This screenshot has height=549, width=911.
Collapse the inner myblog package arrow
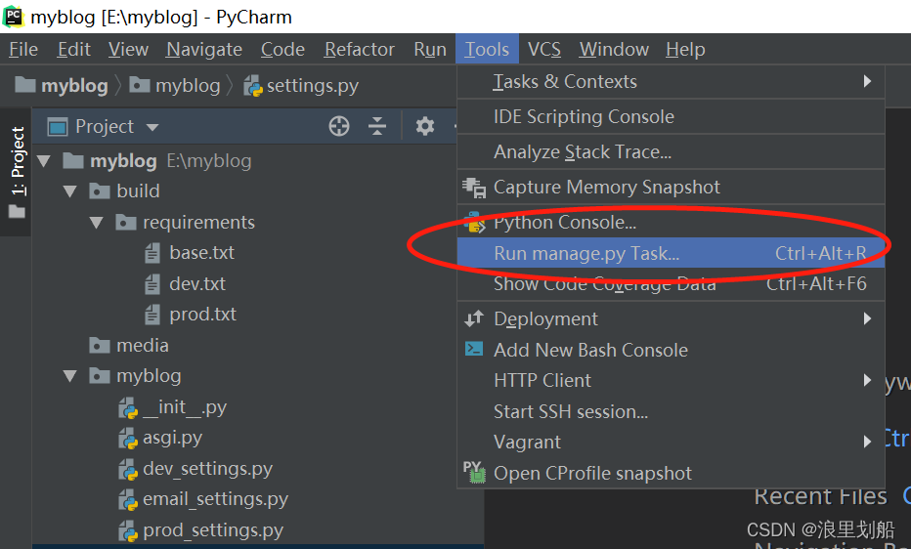[x=70, y=377]
